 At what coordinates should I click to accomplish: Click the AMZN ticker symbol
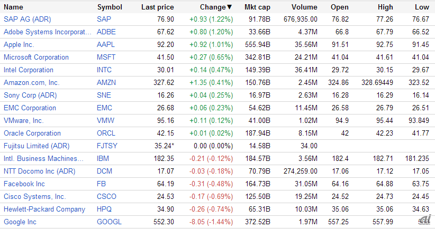coord(106,82)
